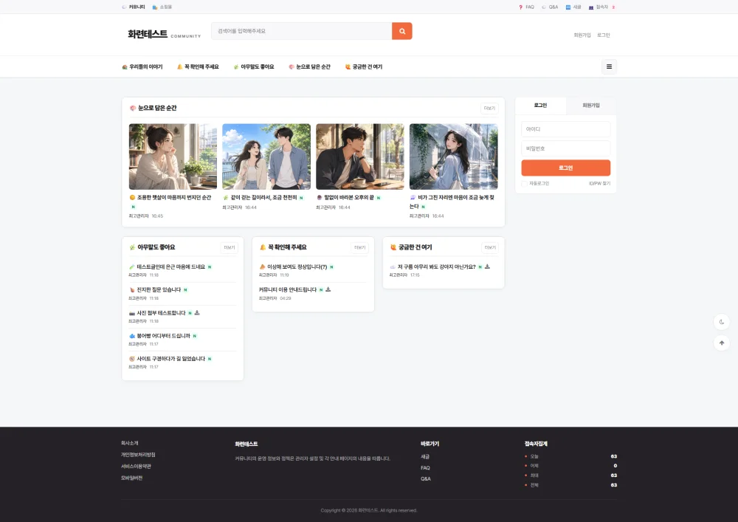Open 새글 in the top utility bar
This screenshot has height=522, width=738.
pos(573,7)
